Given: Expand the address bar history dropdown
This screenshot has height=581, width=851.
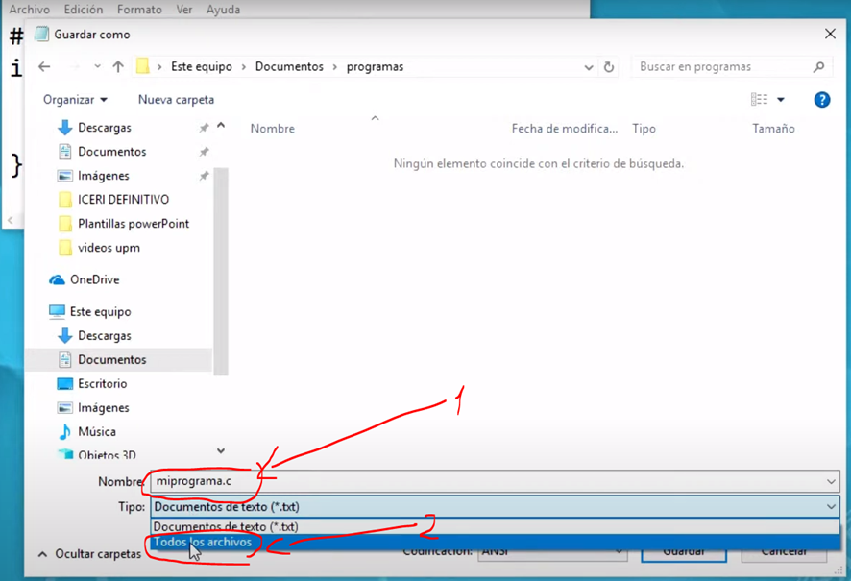Looking at the screenshot, I should pyautogui.click(x=588, y=67).
